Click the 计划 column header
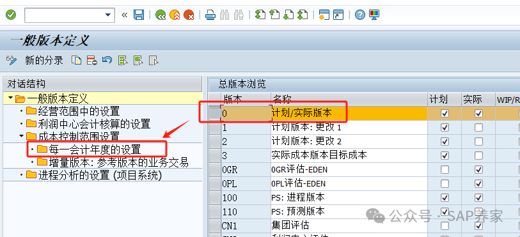 445,99
